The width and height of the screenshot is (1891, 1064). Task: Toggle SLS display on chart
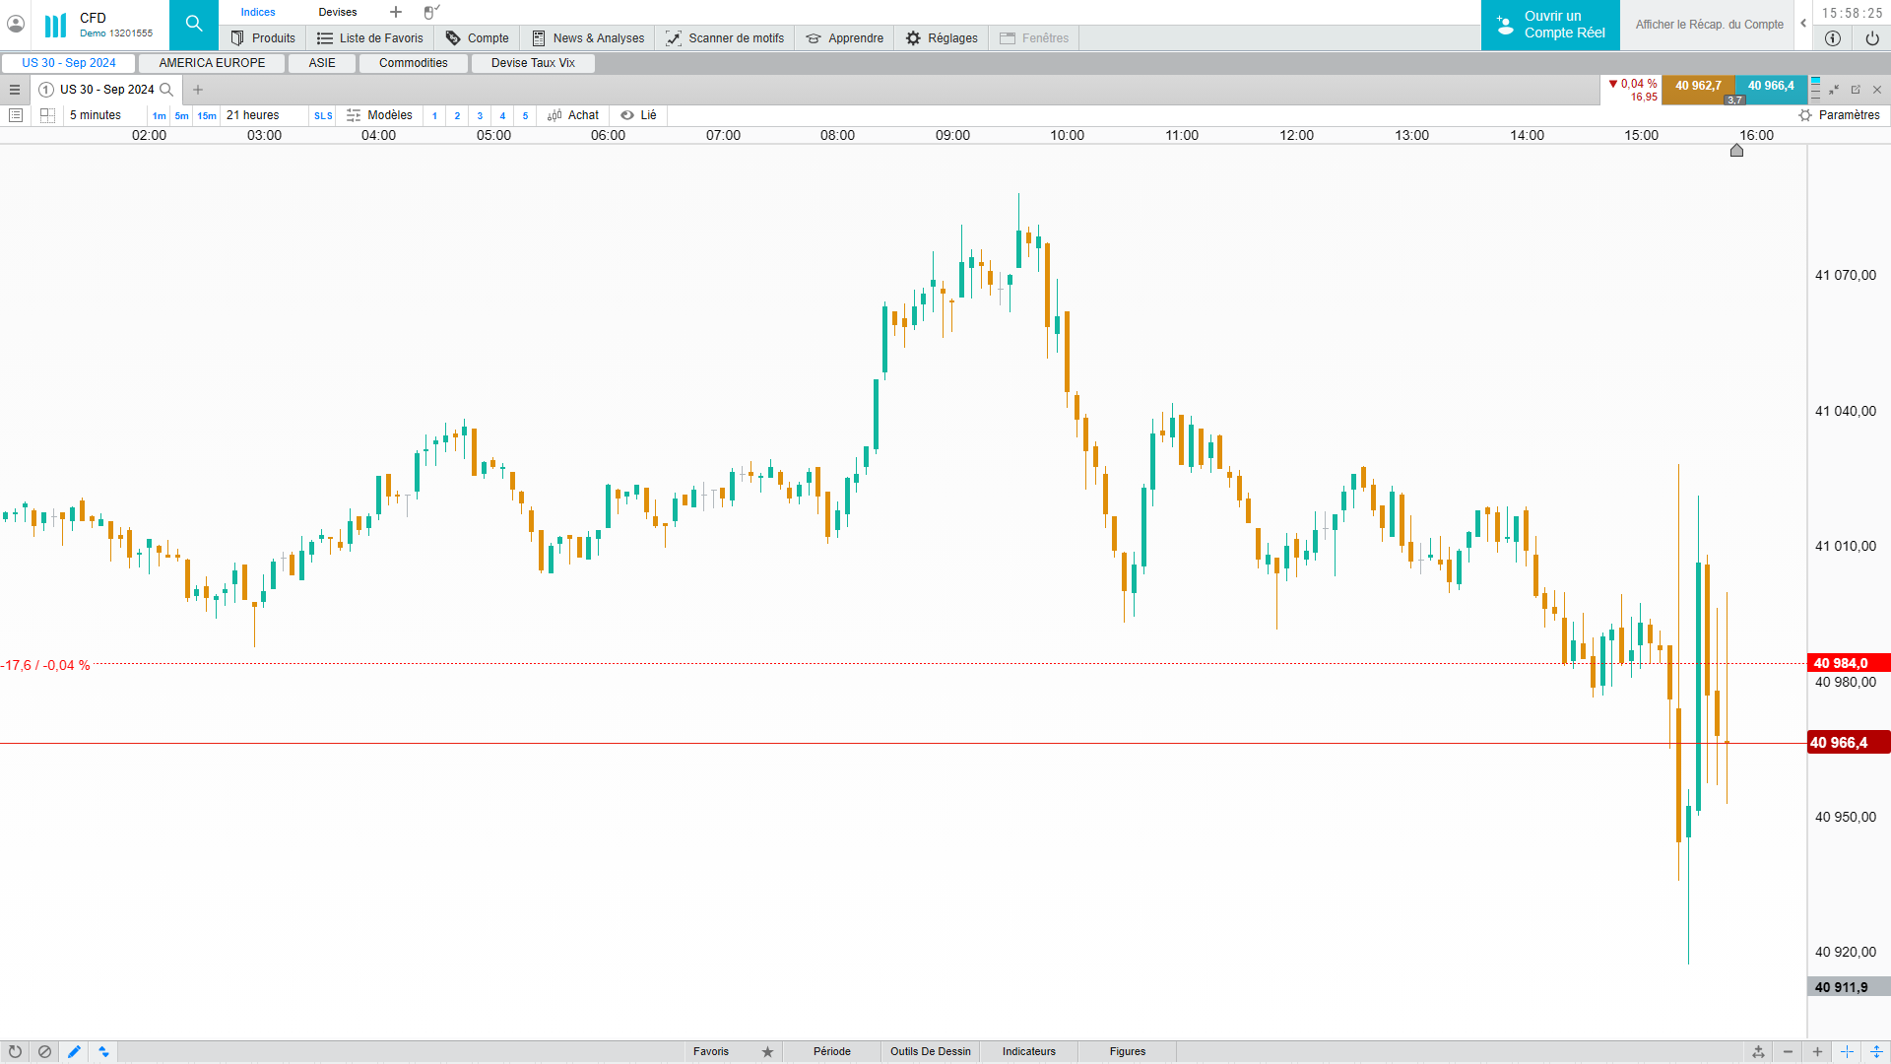pyautogui.click(x=323, y=116)
